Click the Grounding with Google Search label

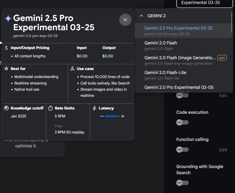pyautogui.click(x=199, y=170)
